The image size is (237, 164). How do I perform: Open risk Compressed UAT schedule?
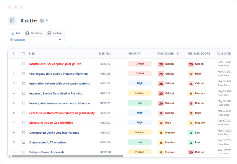pyautogui.click(x=48, y=142)
